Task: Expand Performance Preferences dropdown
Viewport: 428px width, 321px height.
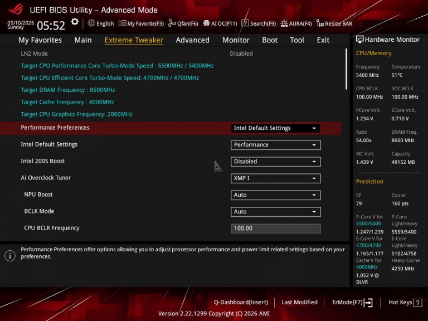Action: pyautogui.click(x=275, y=128)
